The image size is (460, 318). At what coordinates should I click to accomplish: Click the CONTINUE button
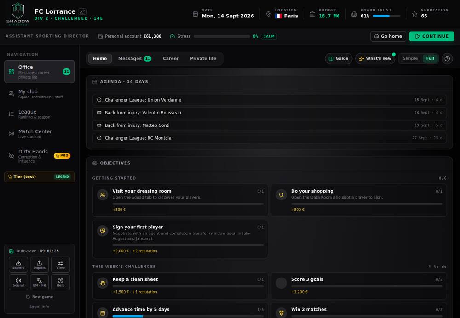coord(431,36)
